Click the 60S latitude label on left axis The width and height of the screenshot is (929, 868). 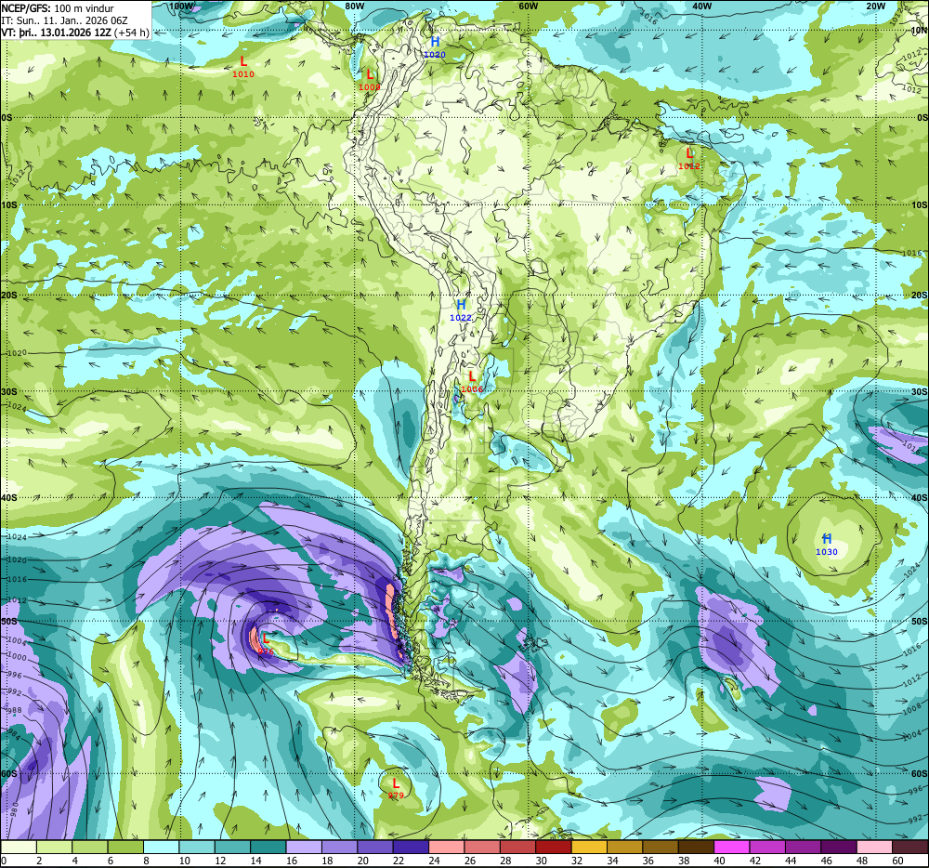click(x=9, y=774)
